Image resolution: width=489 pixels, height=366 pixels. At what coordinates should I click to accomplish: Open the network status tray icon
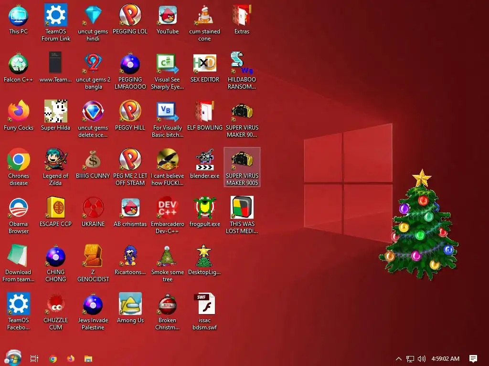click(410, 359)
